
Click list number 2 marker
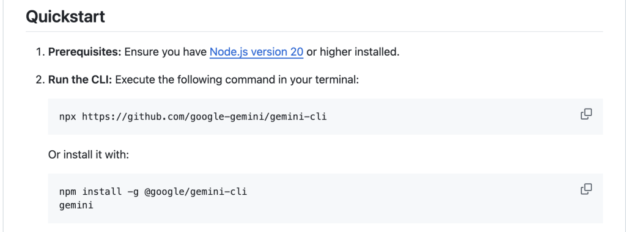pos(40,80)
